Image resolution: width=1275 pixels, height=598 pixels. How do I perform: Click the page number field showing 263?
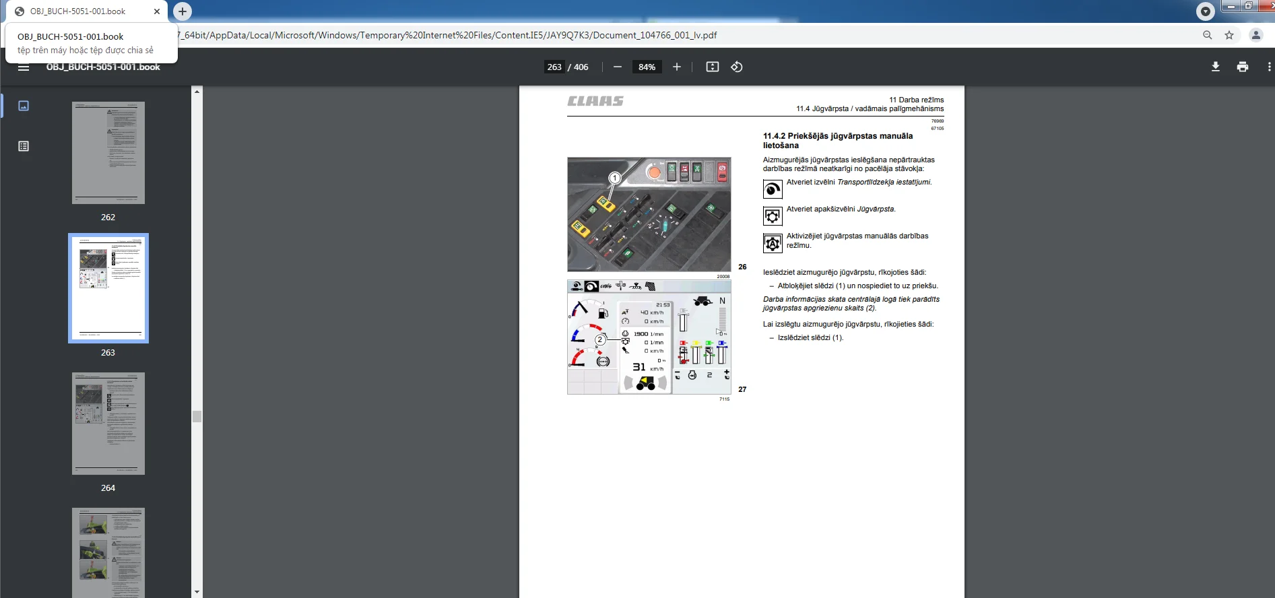click(554, 67)
